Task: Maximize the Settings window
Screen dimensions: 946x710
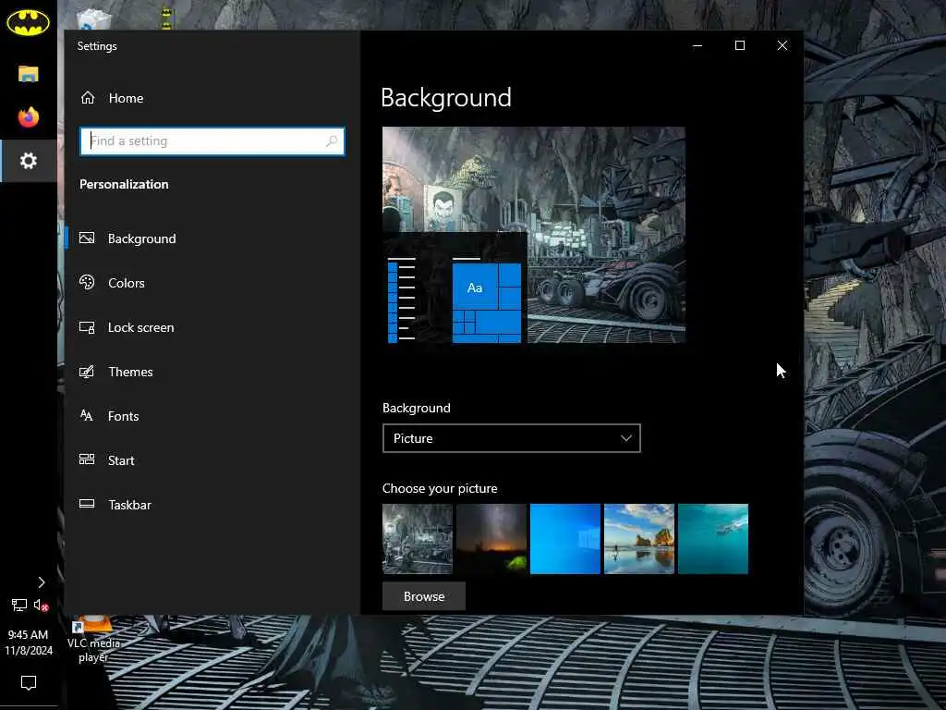Action: tap(740, 45)
